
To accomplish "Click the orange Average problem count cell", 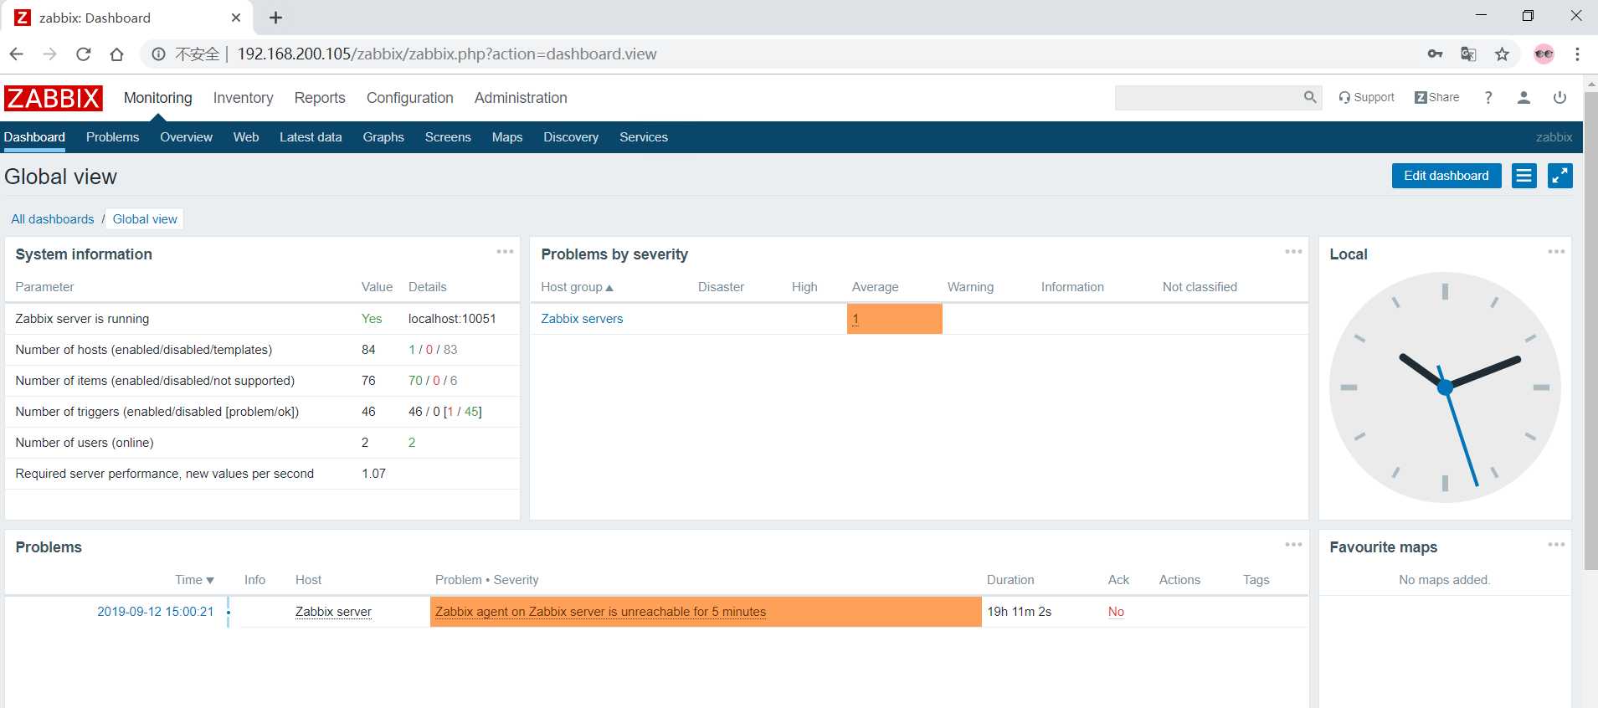I will click(x=895, y=319).
